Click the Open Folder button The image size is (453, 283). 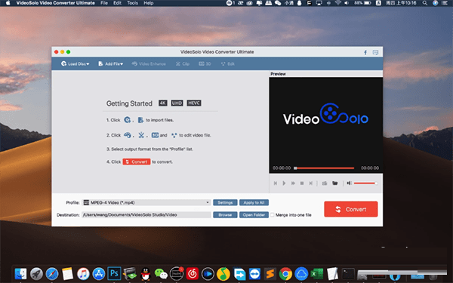tap(254, 214)
